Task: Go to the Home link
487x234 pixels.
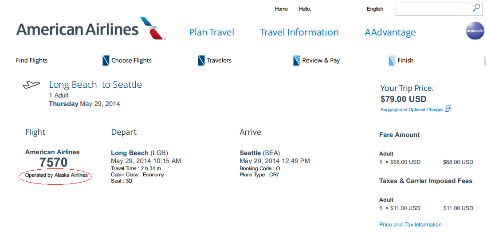Action: point(281,9)
